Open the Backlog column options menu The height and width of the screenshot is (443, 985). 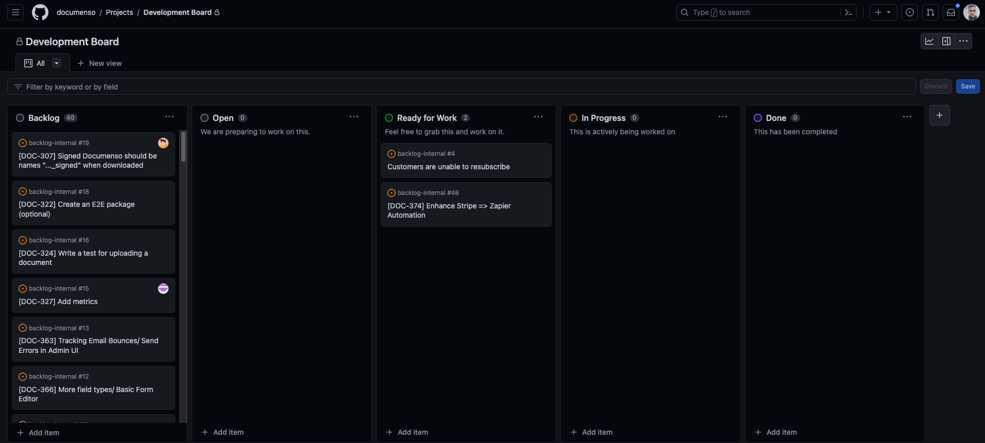tap(169, 117)
